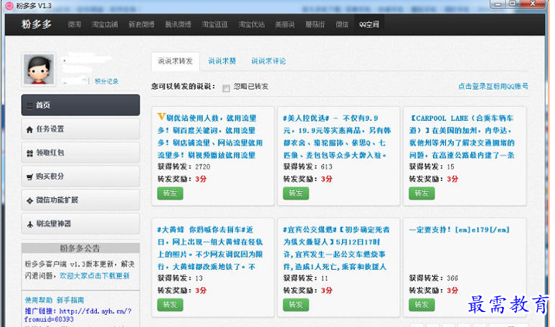Screen dimensions: 555x327
Task: Open 微信功能扩展 from the sidebar
Action: pos(81,200)
